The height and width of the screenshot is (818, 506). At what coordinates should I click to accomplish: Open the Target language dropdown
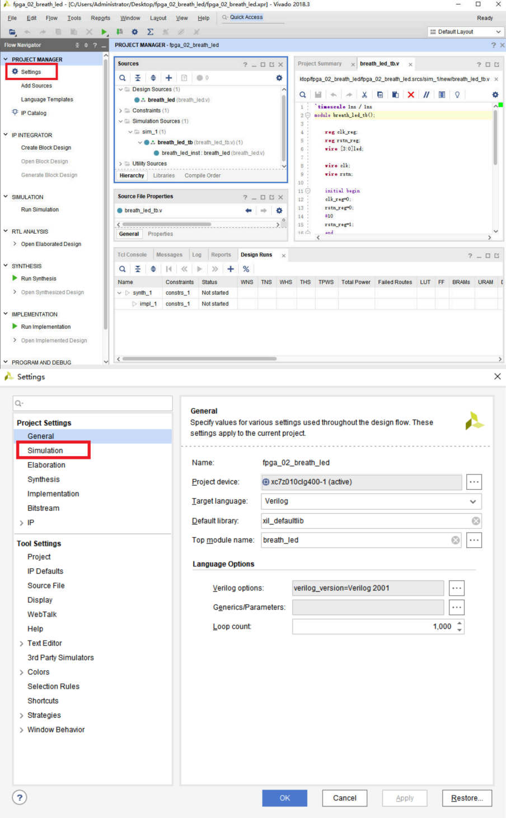coord(473,501)
